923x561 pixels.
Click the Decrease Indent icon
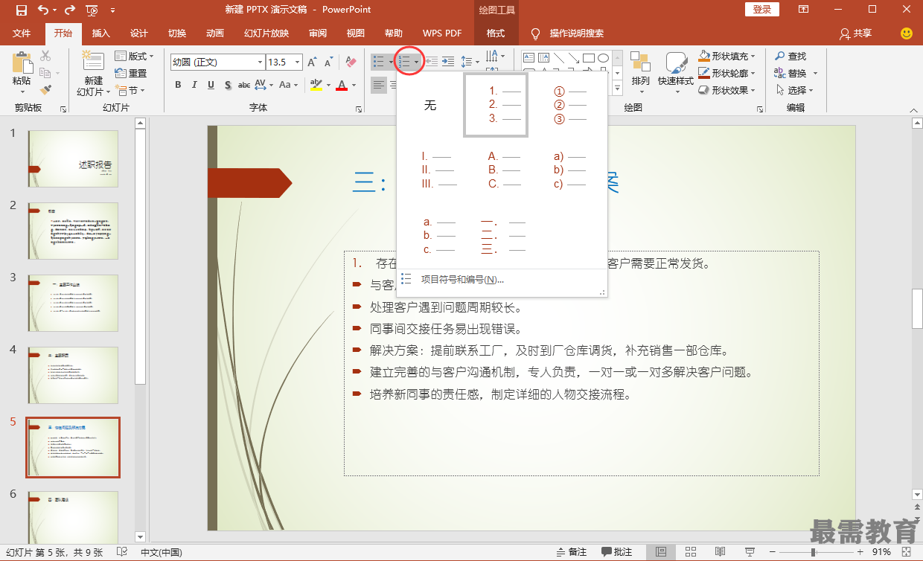pos(431,62)
